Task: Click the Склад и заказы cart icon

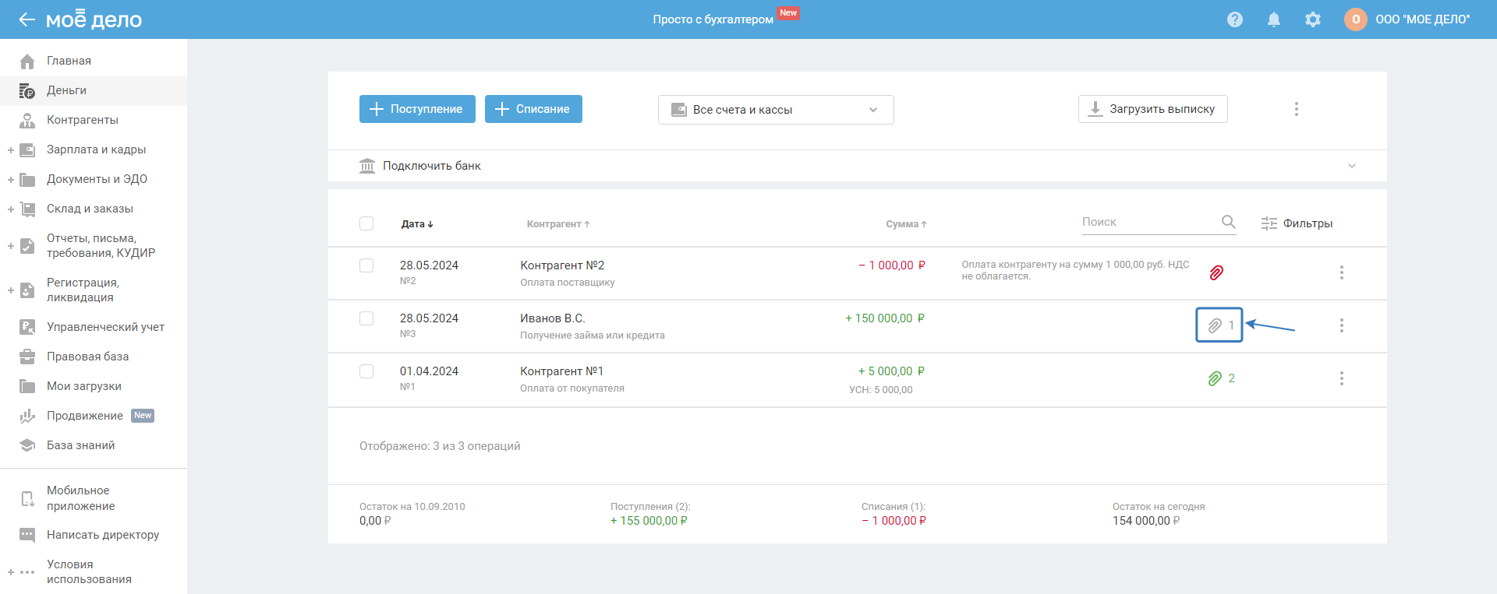Action: click(x=27, y=209)
